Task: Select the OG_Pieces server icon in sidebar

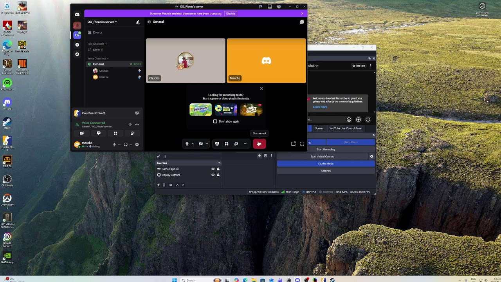Action: coord(77,35)
